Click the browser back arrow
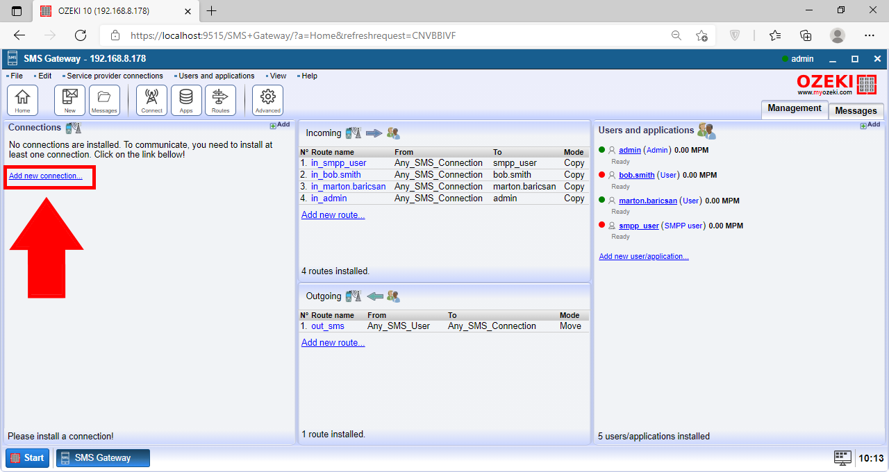This screenshot has width=889, height=472. [x=19, y=35]
